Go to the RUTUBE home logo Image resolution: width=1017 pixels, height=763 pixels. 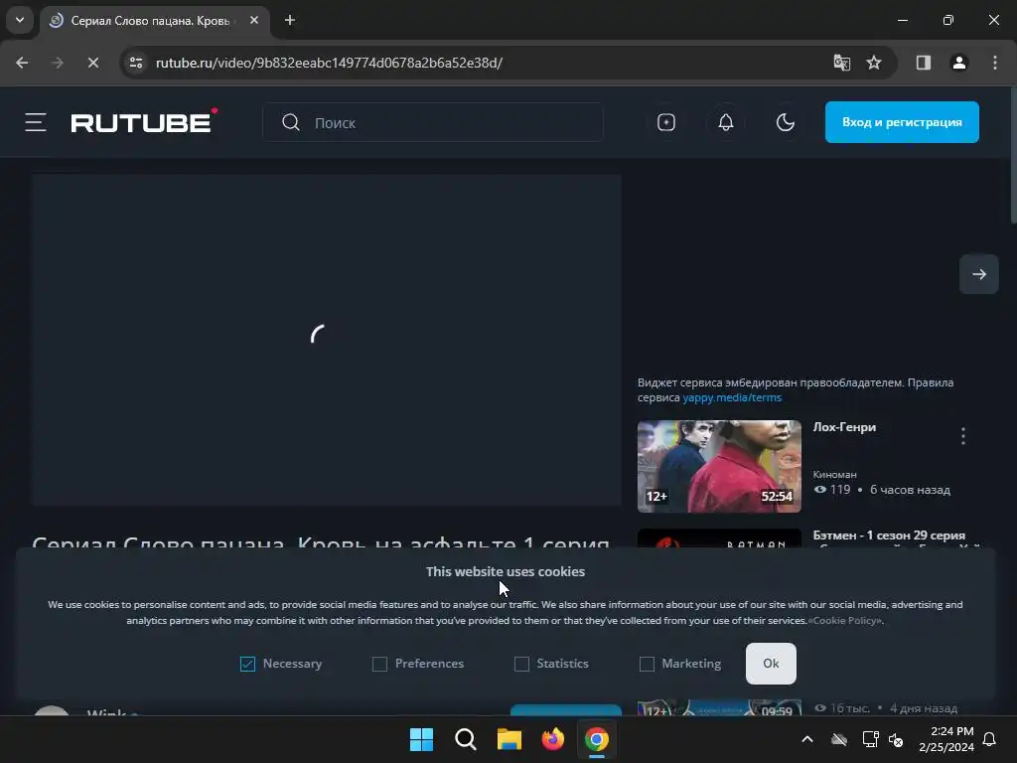point(144,121)
